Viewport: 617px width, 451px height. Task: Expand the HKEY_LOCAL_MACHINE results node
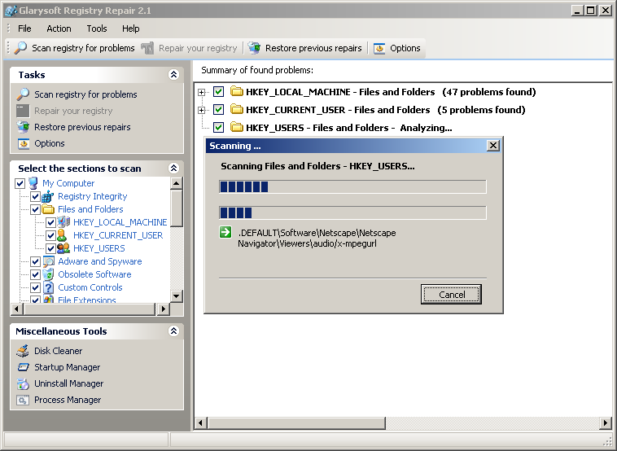coord(202,93)
